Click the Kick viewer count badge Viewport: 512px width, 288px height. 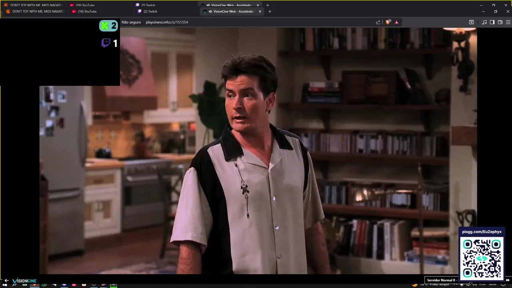click(108, 26)
